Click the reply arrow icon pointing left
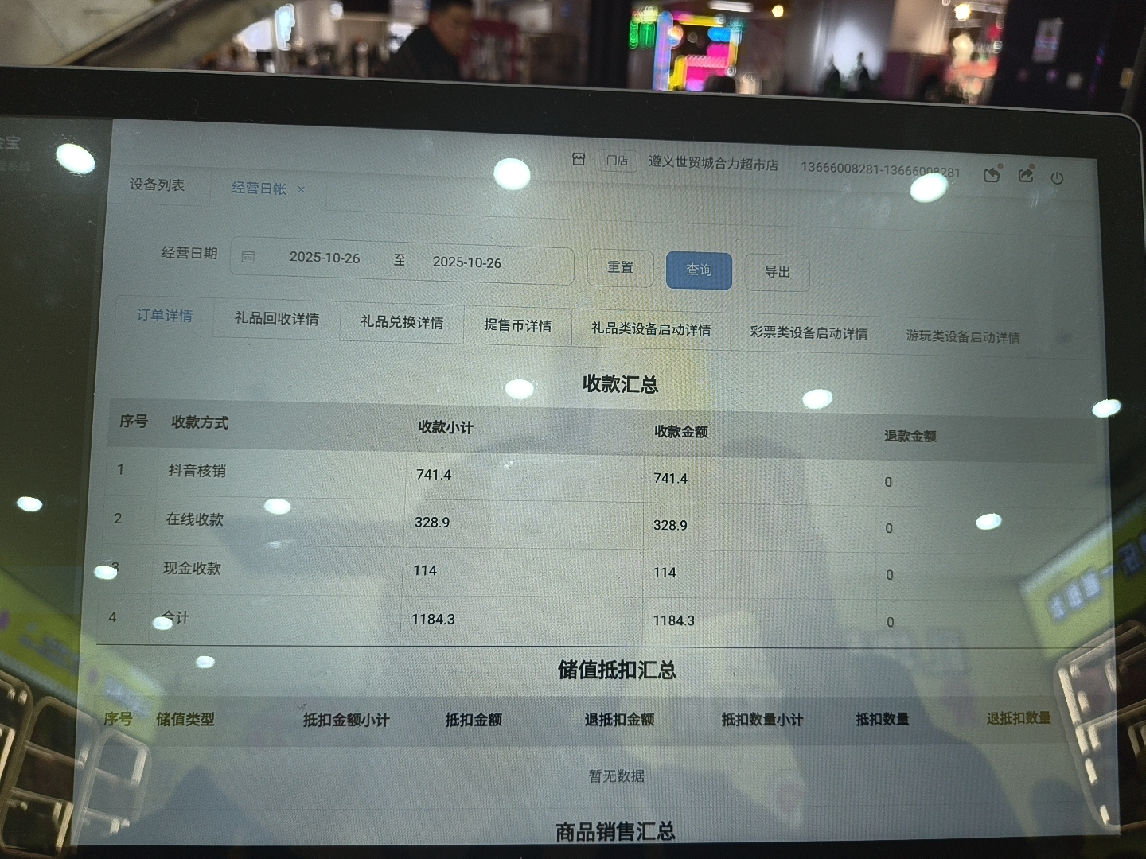The image size is (1146, 859). [x=992, y=174]
